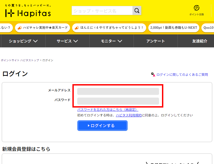Image resolution: width=214 pixels, height=164 pixels.
Task: Open パスワードを忘れた方はこちら reset link
Action: (108, 110)
